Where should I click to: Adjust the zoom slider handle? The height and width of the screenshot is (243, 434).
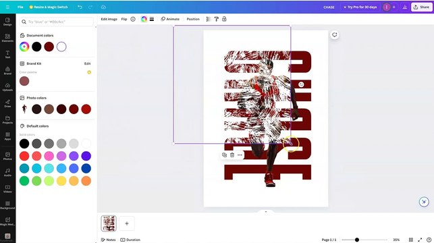[357, 240]
